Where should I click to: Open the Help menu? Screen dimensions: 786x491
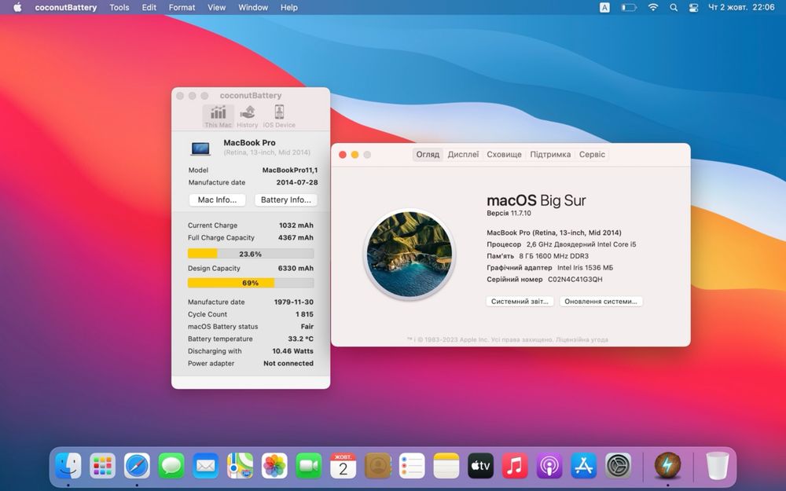(x=288, y=8)
